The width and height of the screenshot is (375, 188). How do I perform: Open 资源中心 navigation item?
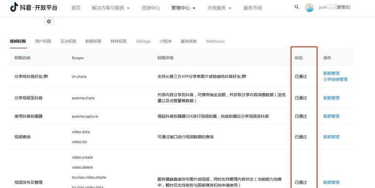point(151,8)
